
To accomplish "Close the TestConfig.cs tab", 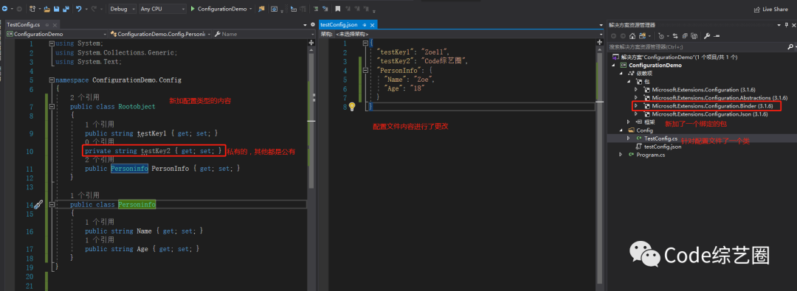I will [x=55, y=24].
